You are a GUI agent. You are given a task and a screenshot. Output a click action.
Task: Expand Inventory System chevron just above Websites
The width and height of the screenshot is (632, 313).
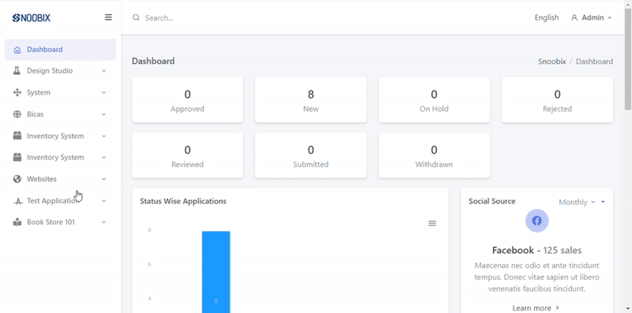103,158
